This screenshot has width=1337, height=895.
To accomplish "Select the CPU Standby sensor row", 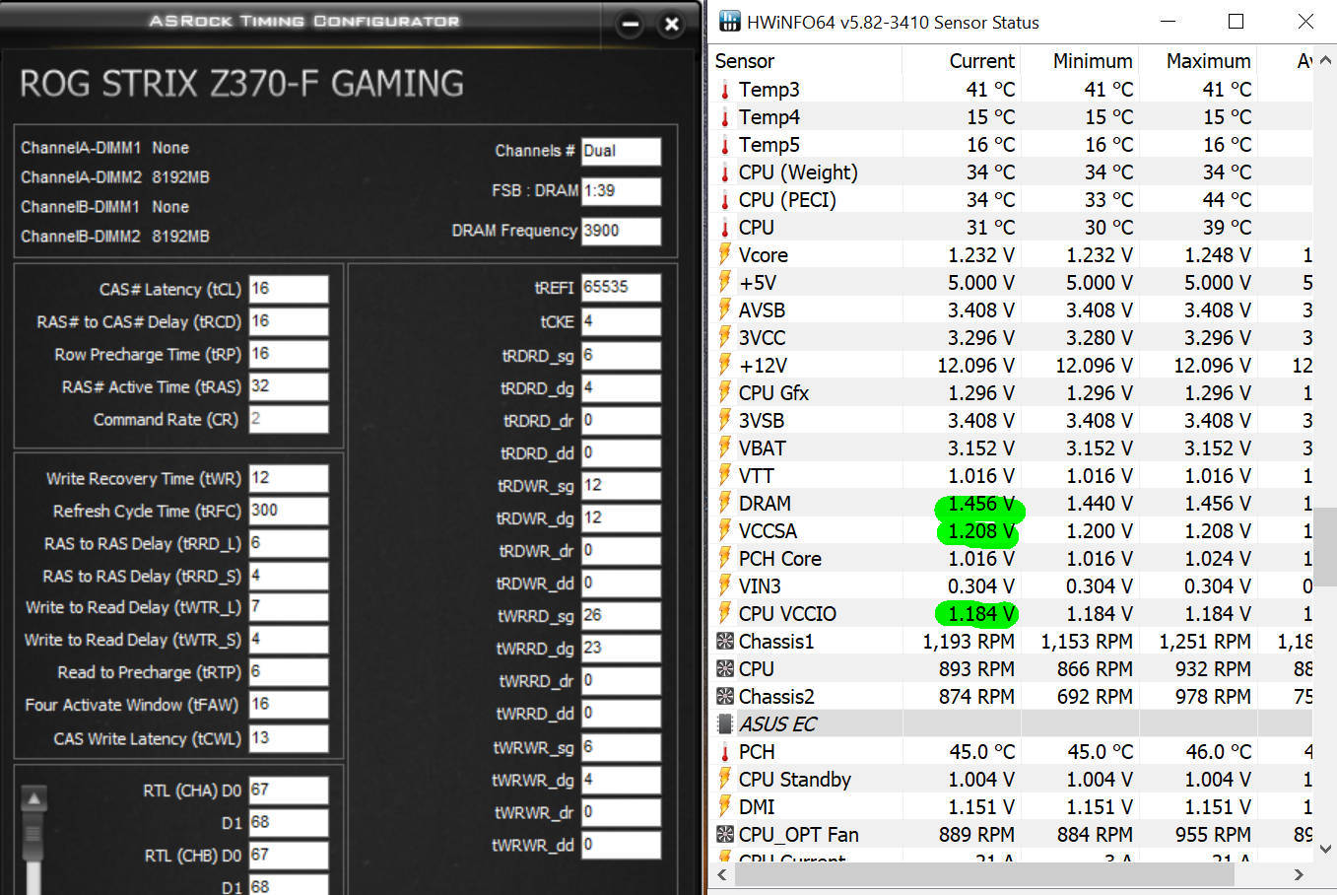I will point(1011,780).
